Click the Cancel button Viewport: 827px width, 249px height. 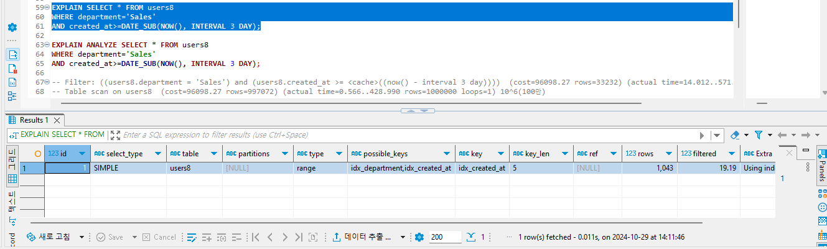point(159,237)
